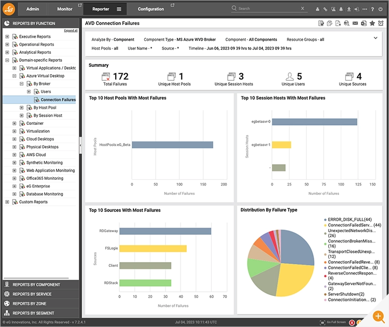The width and height of the screenshot is (389, 327).
Task: Open Reports By Zone section
Action: pos(41,304)
